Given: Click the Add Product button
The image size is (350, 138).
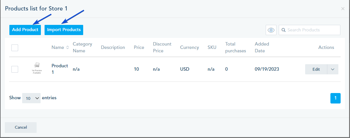Looking at the screenshot, I should [x=25, y=30].
